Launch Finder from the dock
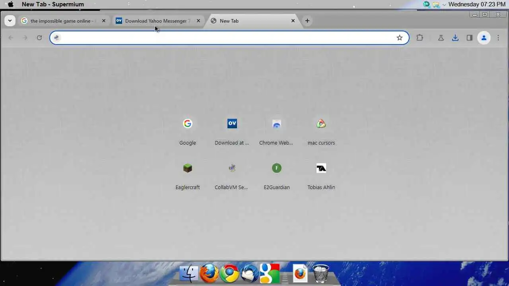The image size is (509, 286). coord(189,273)
